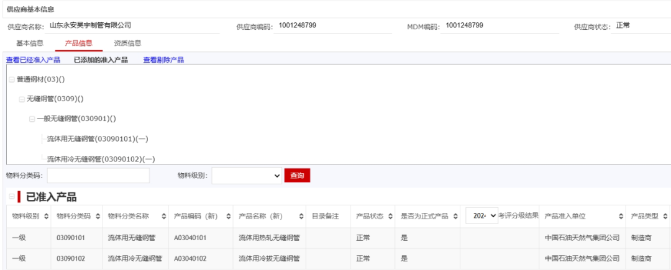Sort by 产品准入单位 column arrows
Image resolution: width=671 pixels, height=270 pixels.
(x=621, y=216)
